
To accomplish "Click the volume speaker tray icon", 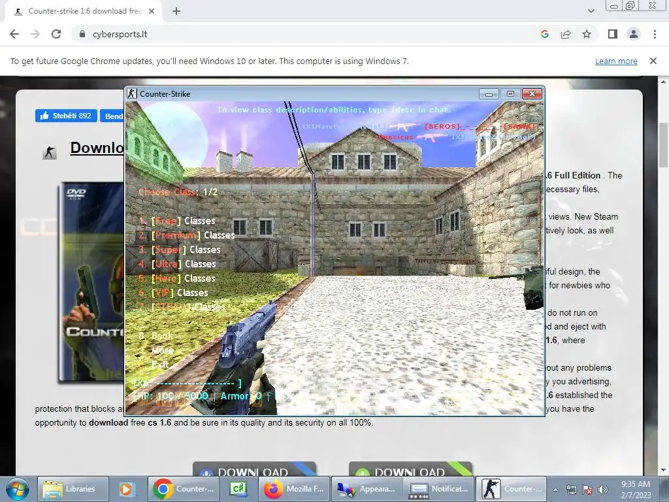I will [x=603, y=490].
